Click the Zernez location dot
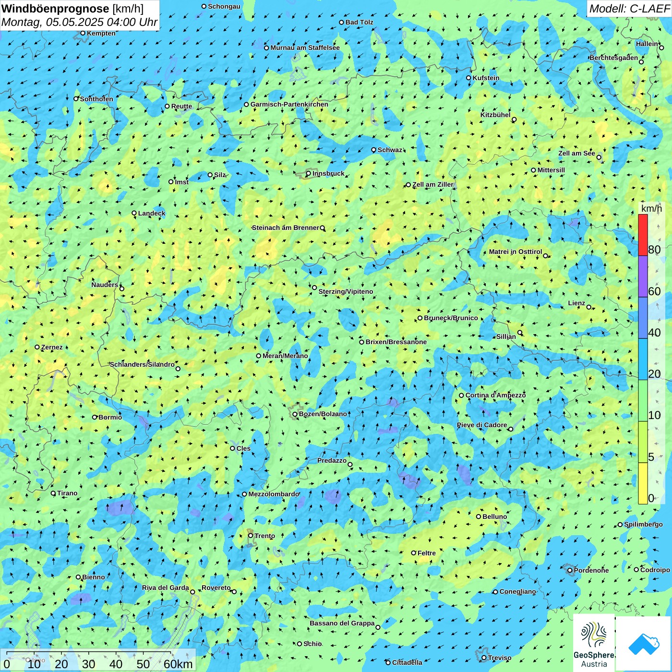The width and height of the screenshot is (672, 672). (x=37, y=347)
